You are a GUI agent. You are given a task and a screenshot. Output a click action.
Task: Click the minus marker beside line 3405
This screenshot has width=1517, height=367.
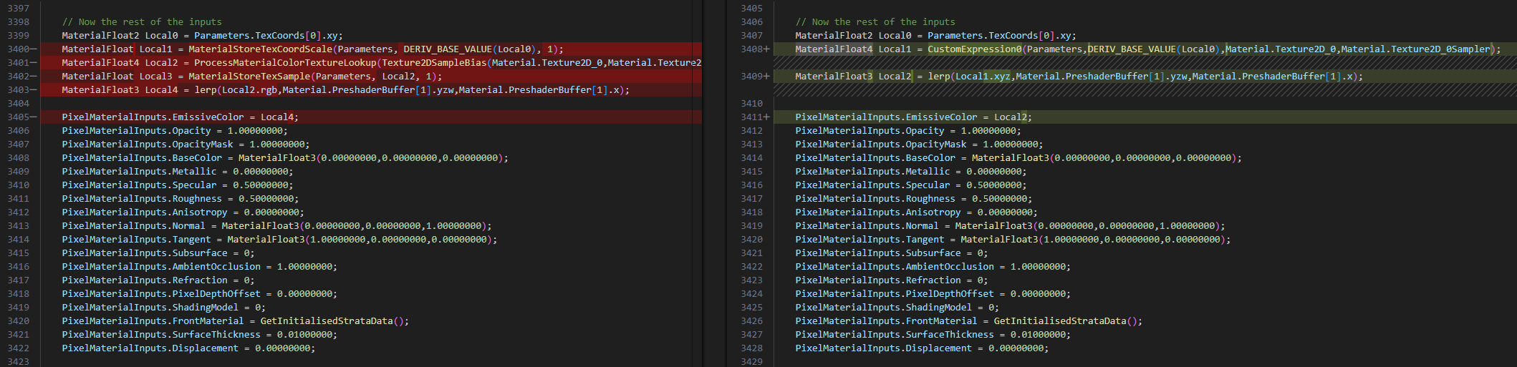pyautogui.click(x=34, y=117)
